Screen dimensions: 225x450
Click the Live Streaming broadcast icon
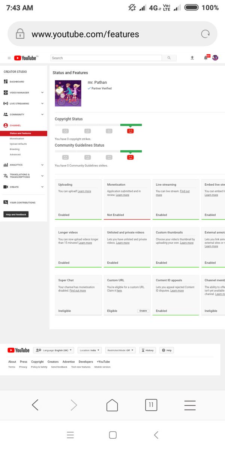pyautogui.click(x=6, y=103)
